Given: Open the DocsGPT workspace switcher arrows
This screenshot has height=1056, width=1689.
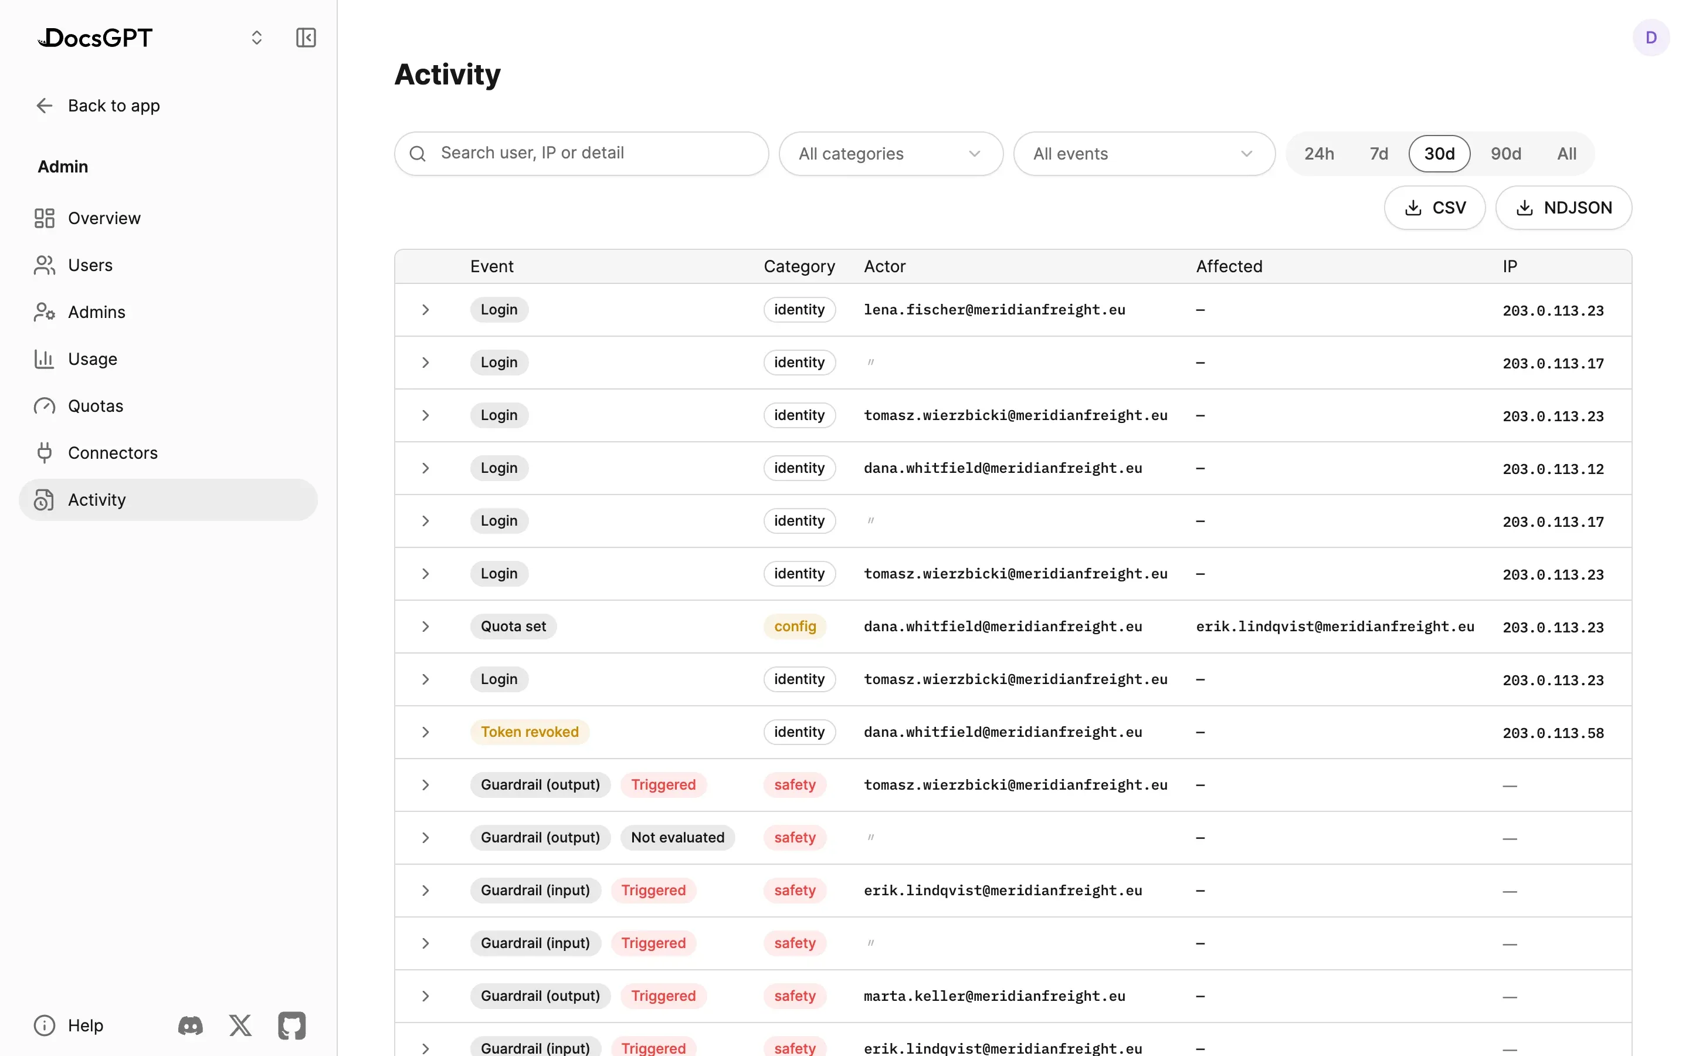Looking at the screenshot, I should (x=257, y=38).
